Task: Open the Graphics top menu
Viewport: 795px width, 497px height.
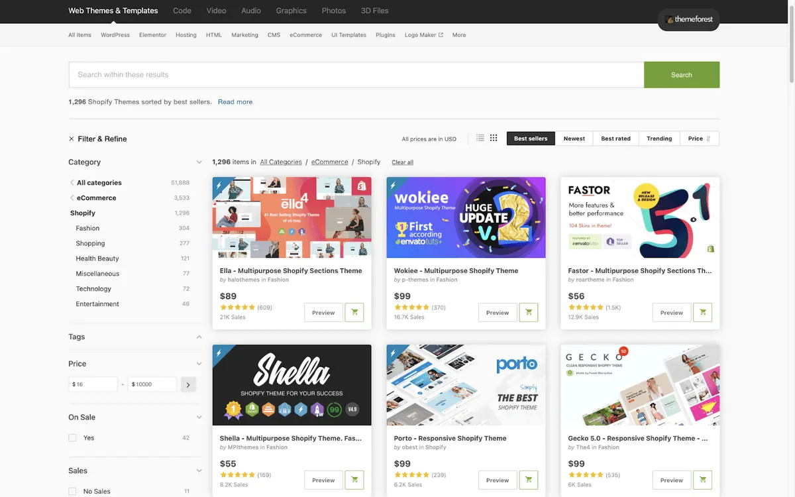Action: click(291, 11)
